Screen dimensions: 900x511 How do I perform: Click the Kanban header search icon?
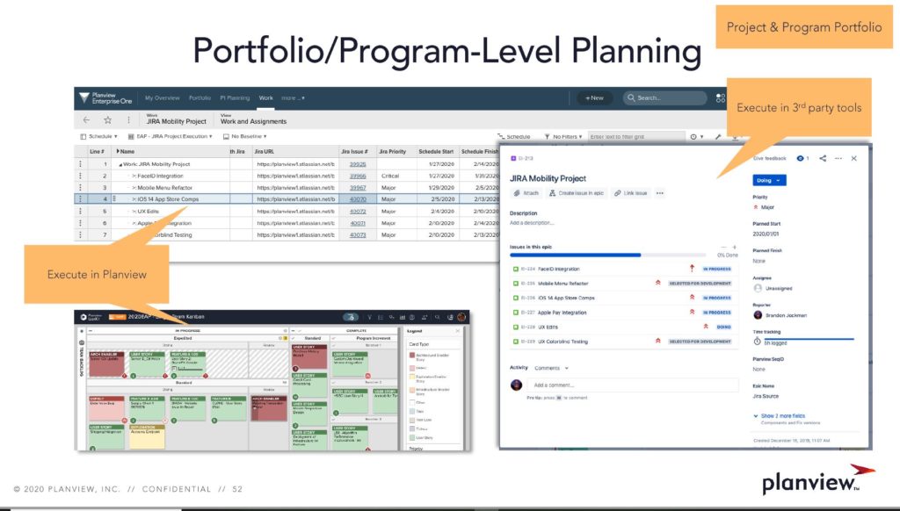click(x=438, y=317)
